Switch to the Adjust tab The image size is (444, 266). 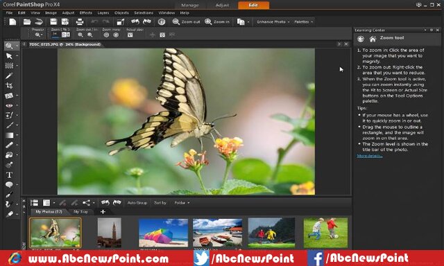[222, 5]
